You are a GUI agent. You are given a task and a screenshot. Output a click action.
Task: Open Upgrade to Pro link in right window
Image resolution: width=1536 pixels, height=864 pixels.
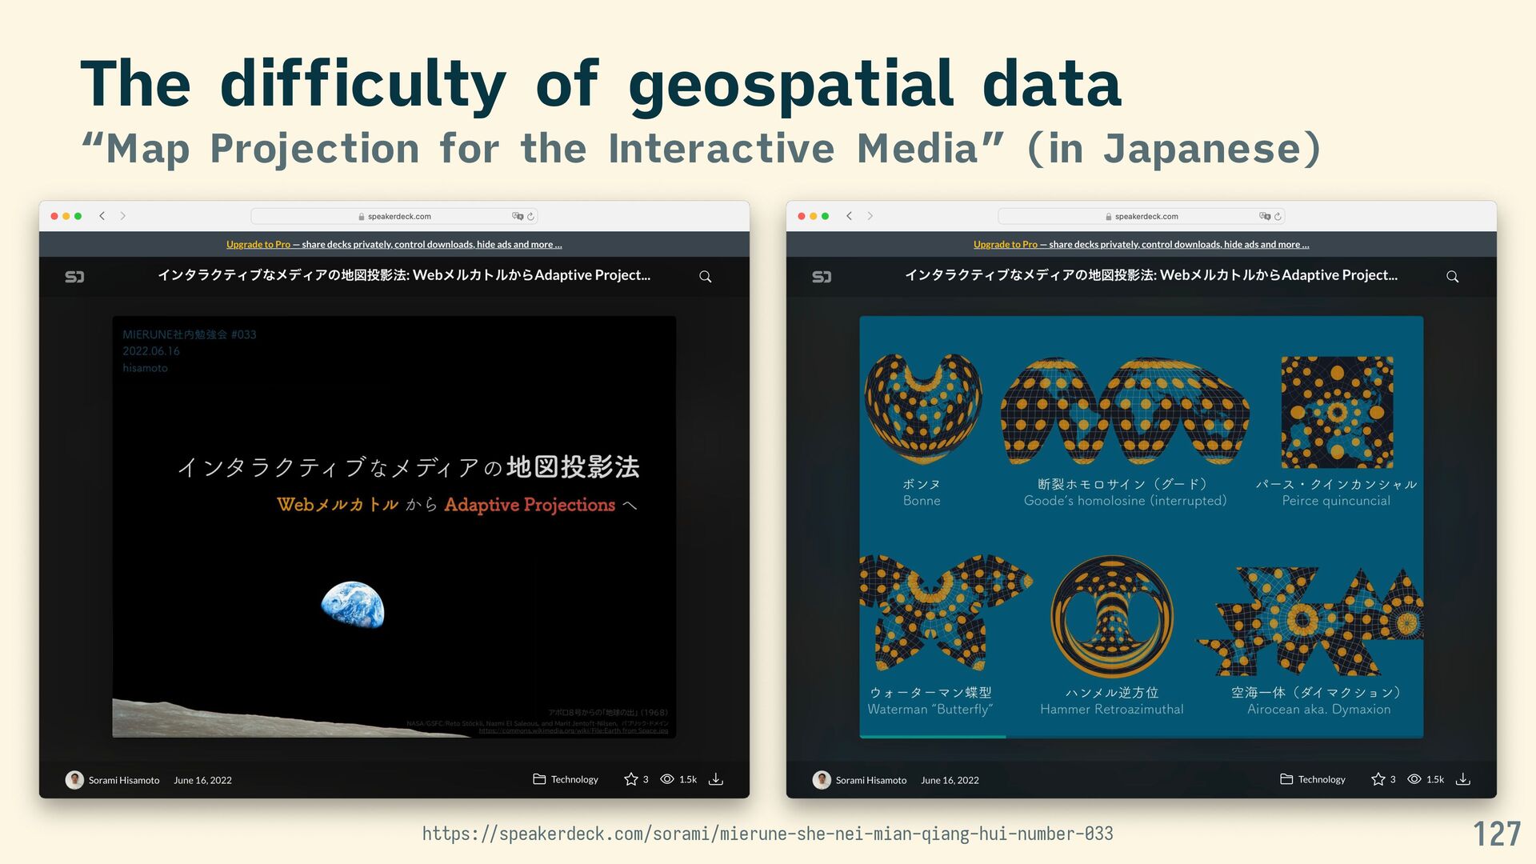click(x=1005, y=245)
